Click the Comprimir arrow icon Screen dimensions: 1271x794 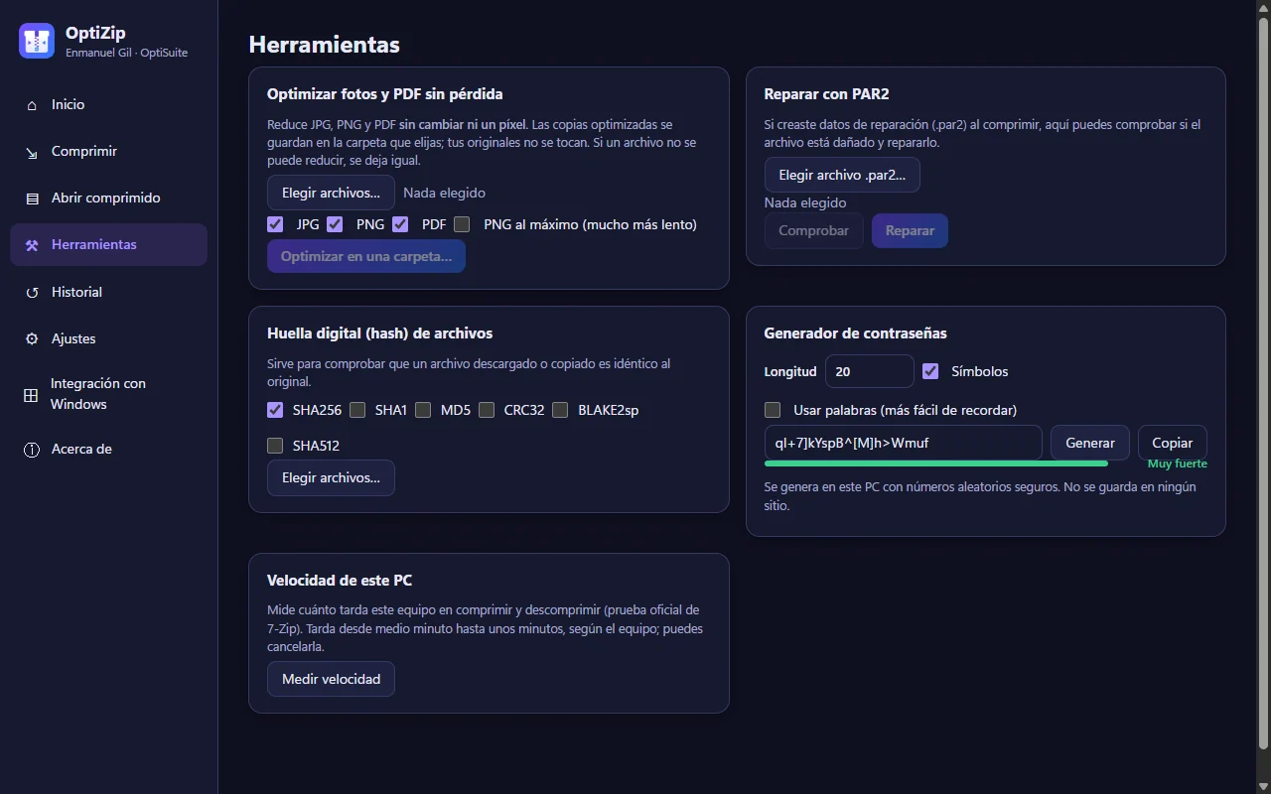(x=32, y=152)
